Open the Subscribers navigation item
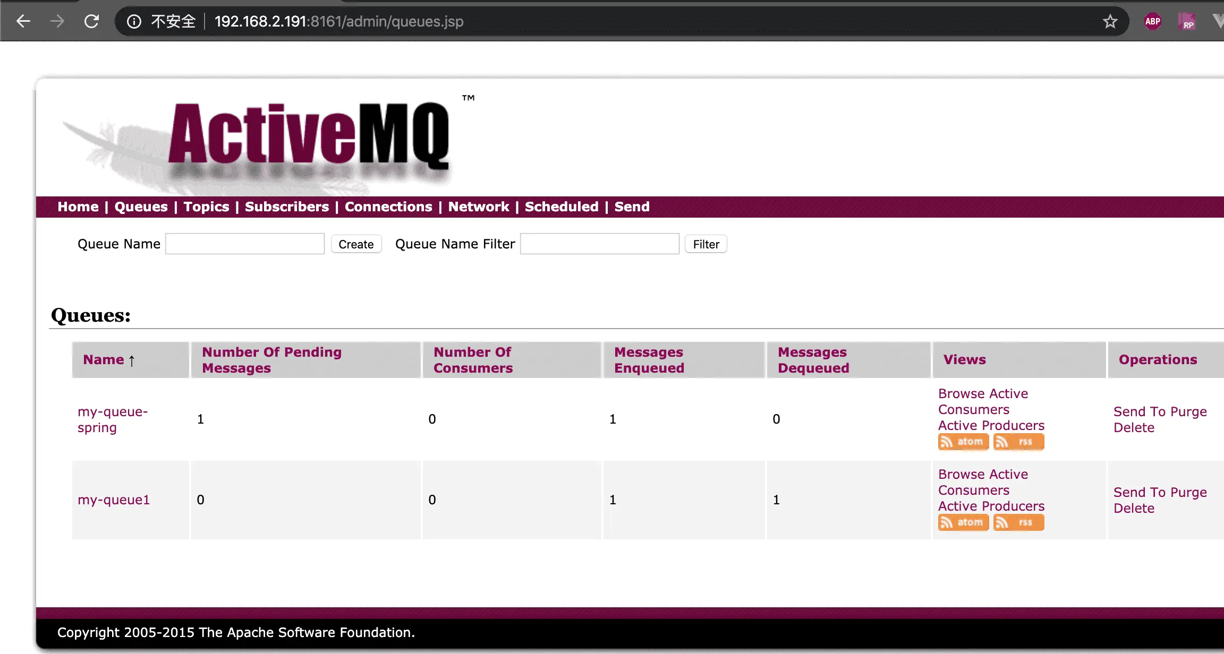Viewport: 1224px width, 654px height. pyautogui.click(x=286, y=206)
